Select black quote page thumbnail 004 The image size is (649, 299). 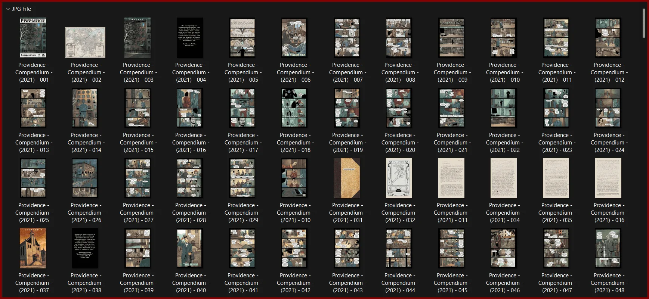[190, 38]
